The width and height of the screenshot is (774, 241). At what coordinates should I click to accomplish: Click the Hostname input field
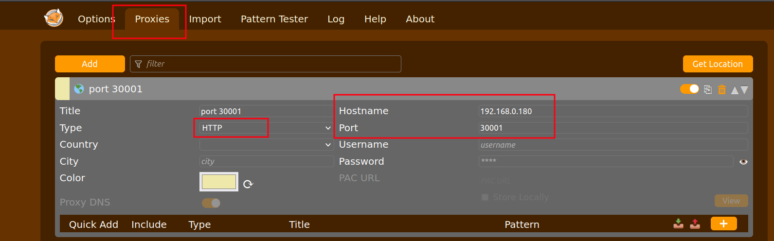pyautogui.click(x=613, y=111)
